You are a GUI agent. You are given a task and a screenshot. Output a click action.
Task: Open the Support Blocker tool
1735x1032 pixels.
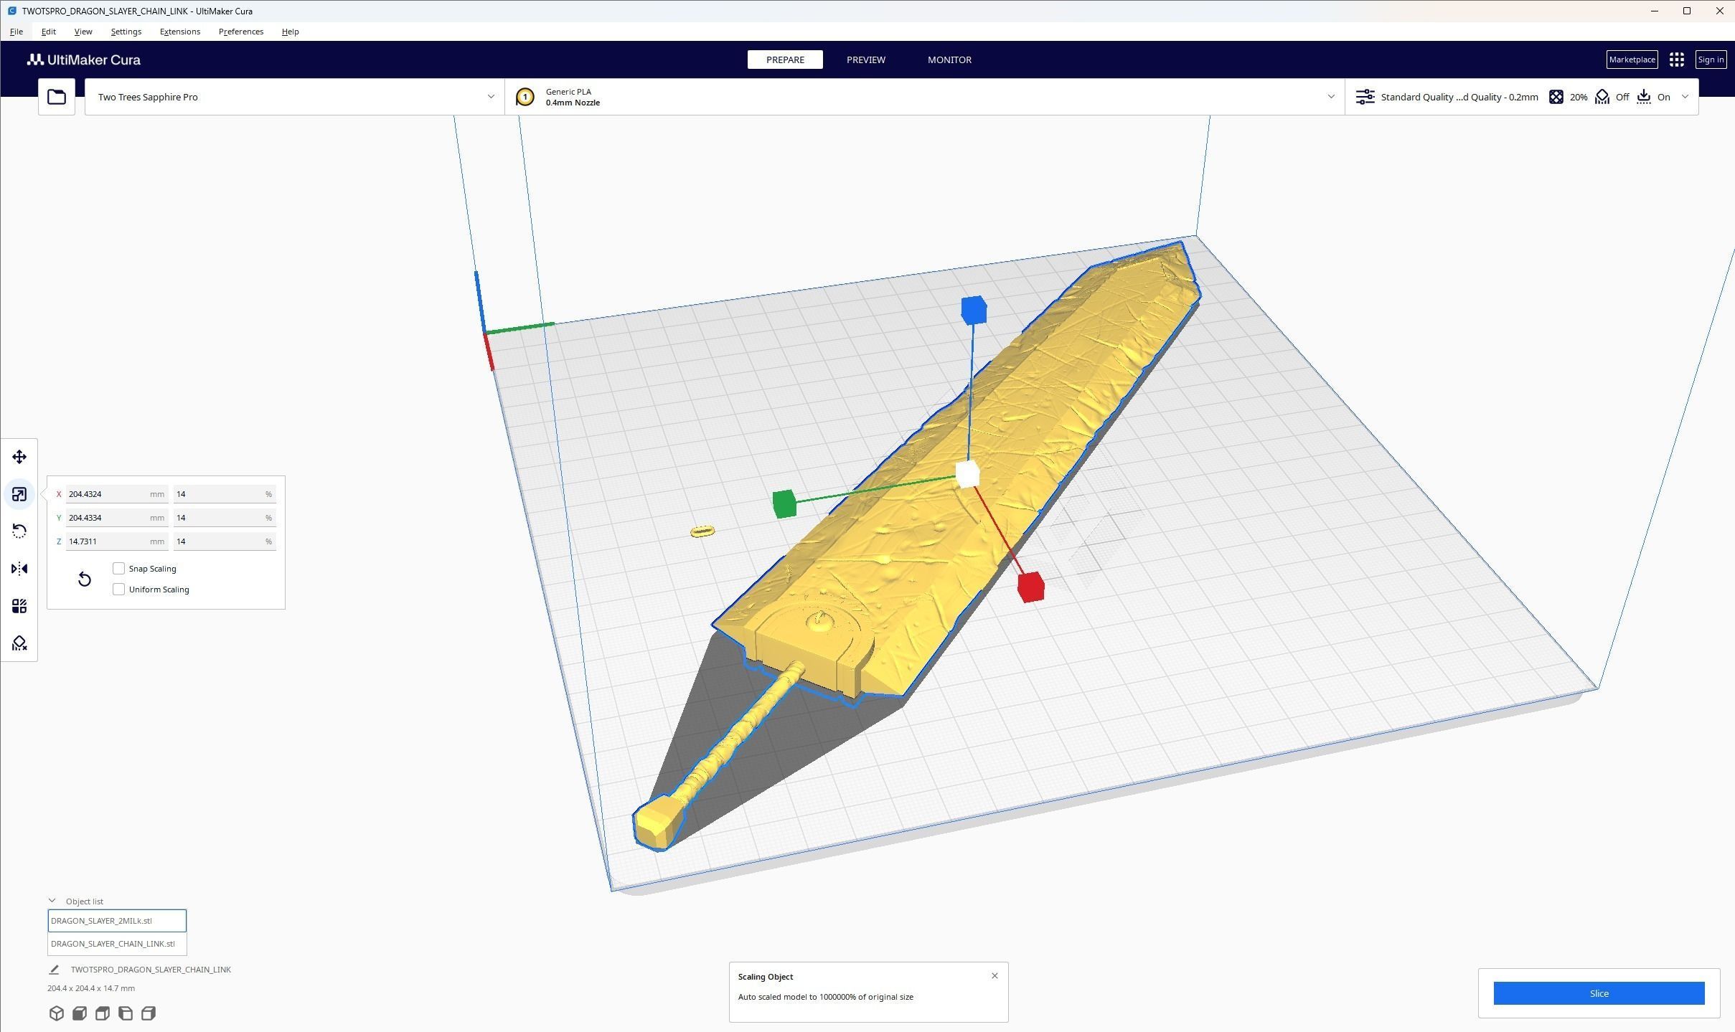(19, 643)
